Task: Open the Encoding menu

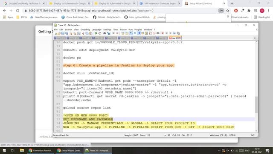Action: tap(85, 30)
